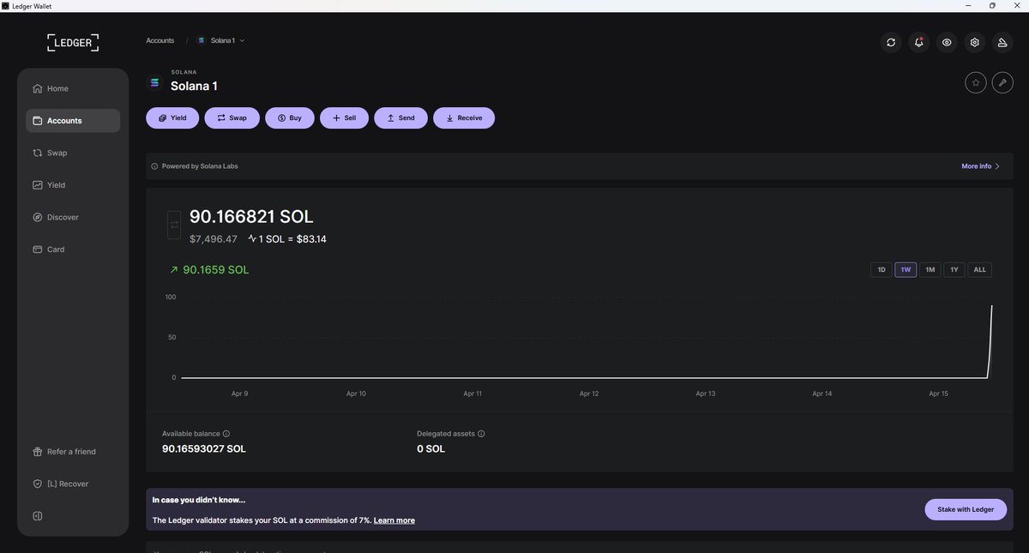The image size is (1029, 553).
Task: Open the Card section
Action: (73, 249)
